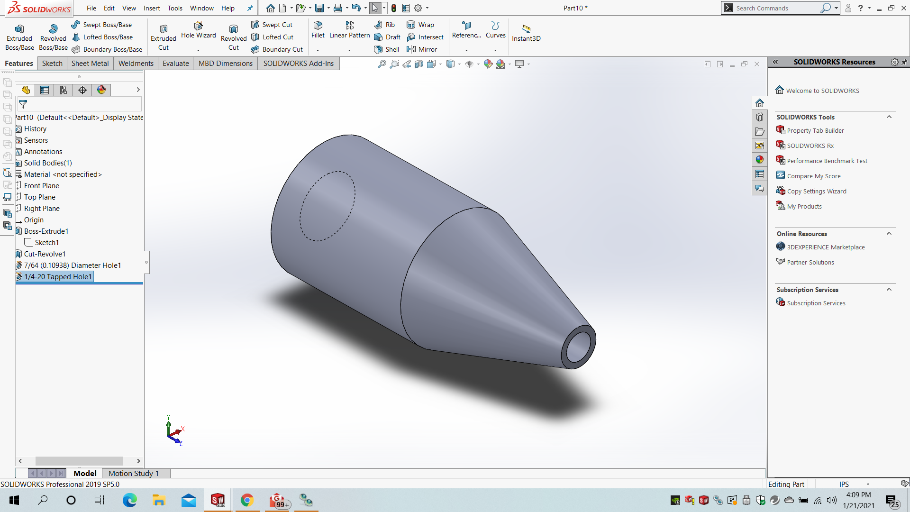The height and width of the screenshot is (512, 910).
Task: Collapse the Online Resources section
Action: click(x=889, y=234)
